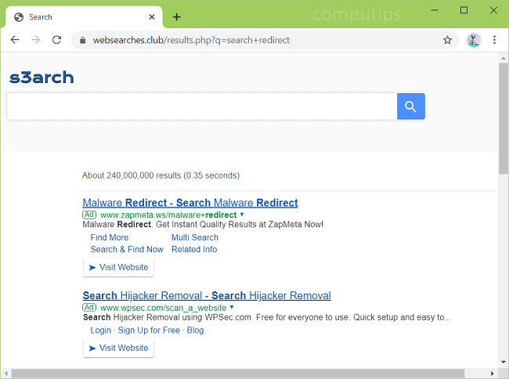Minimize the browser window
This screenshot has width=509, height=379.
pyautogui.click(x=435, y=10)
